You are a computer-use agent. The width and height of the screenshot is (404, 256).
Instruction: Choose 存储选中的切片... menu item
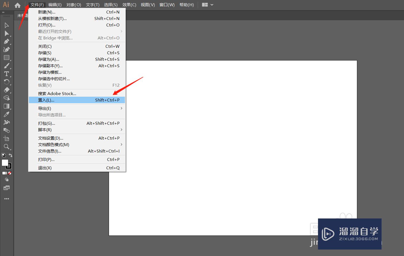tap(77, 79)
